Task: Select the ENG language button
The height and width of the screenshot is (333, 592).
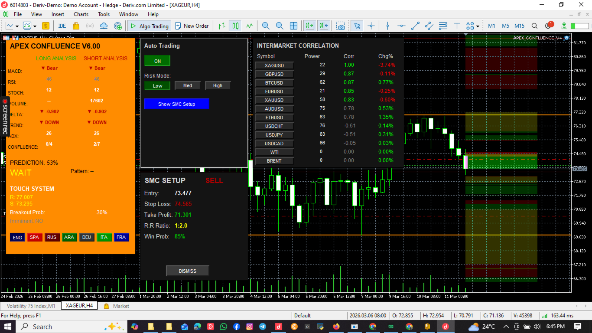Action: (x=17, y=237)
